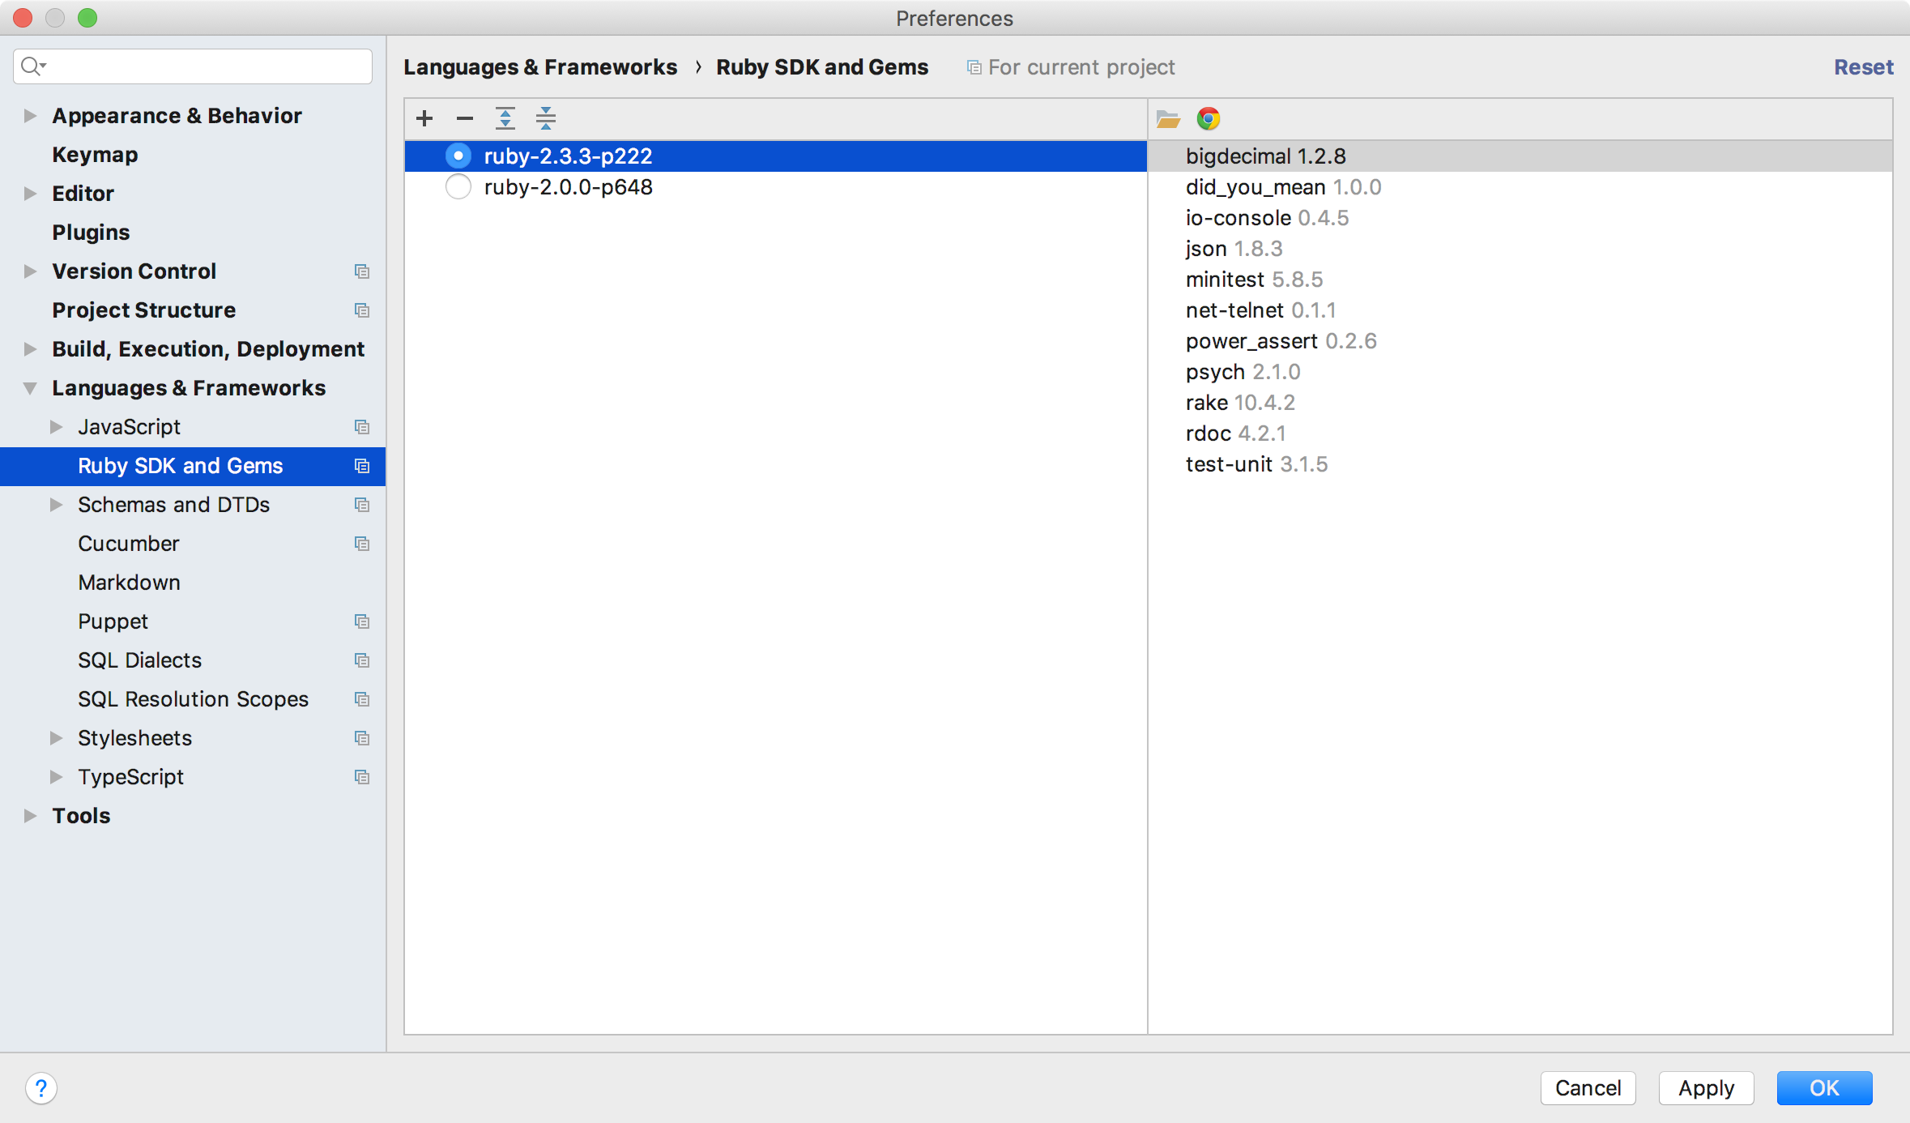
Task: Expand Build, Execution, Deployment section
Action: point(30,349)
